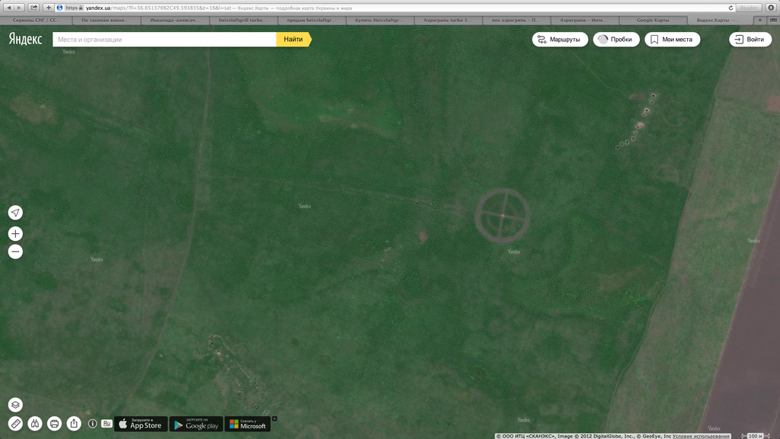Click the print map icon
The width and height of the screenshot is (780, 439).
click(54, 424)
